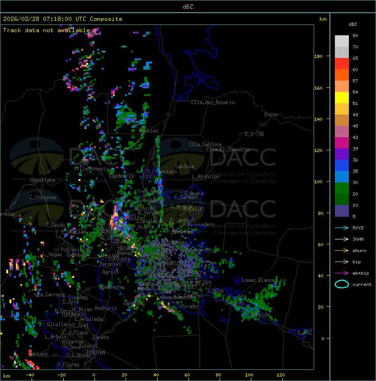Screen dimensions: 376x381
Task: Click the 'C_Chilenos' place label
Action: [43, 197]
